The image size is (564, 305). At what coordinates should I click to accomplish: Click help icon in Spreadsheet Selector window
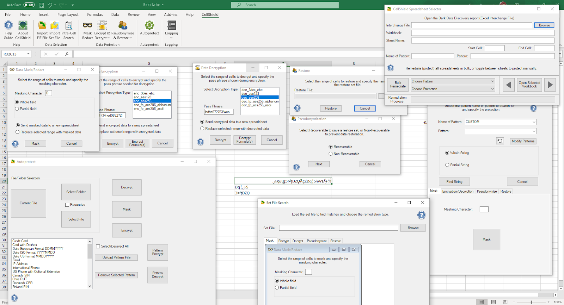click(x=391, y=68)
